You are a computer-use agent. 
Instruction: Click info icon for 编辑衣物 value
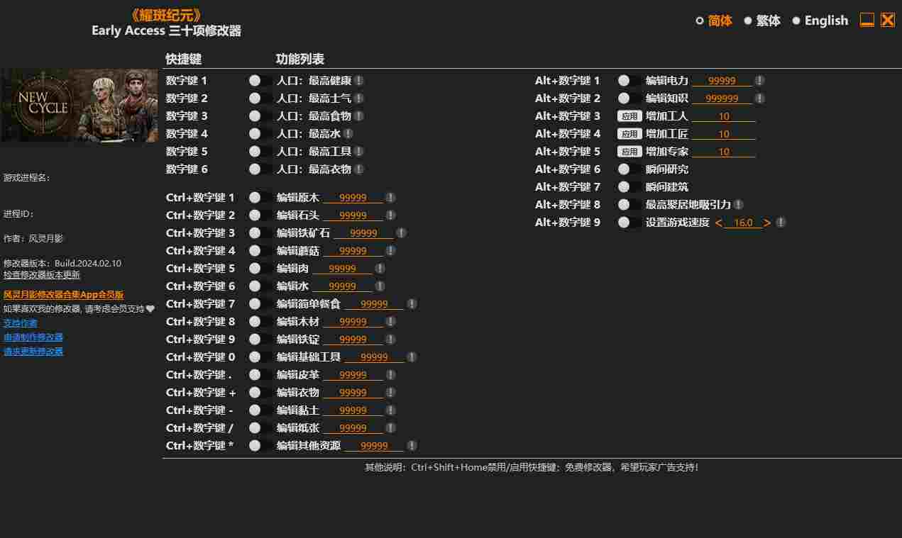click(x=390, y=393)
